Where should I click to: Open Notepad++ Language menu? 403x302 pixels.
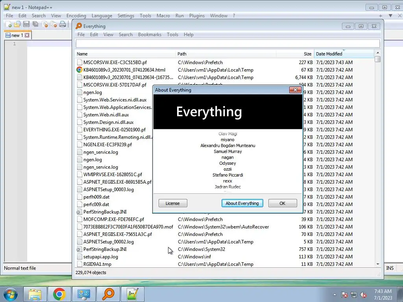click(x=102, y=16)
